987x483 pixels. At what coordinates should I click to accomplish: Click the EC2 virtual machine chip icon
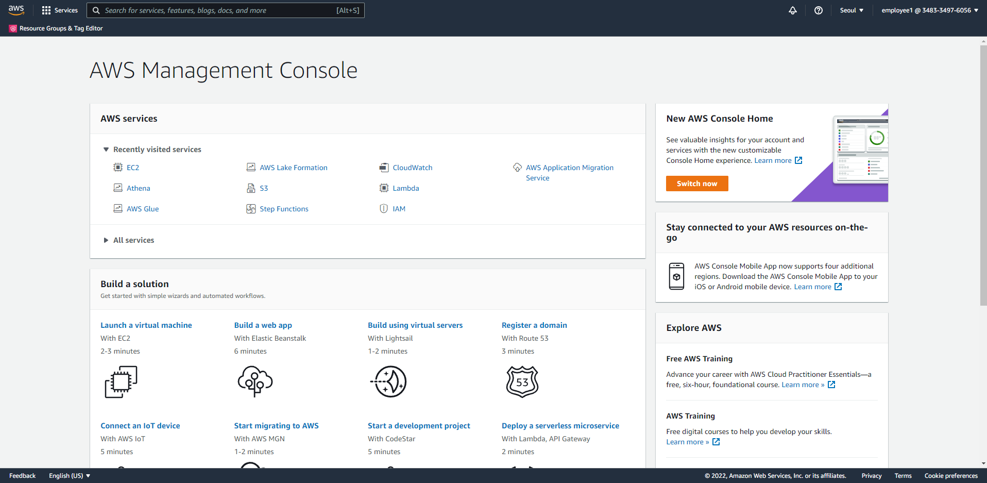click(x=121, y=382)
